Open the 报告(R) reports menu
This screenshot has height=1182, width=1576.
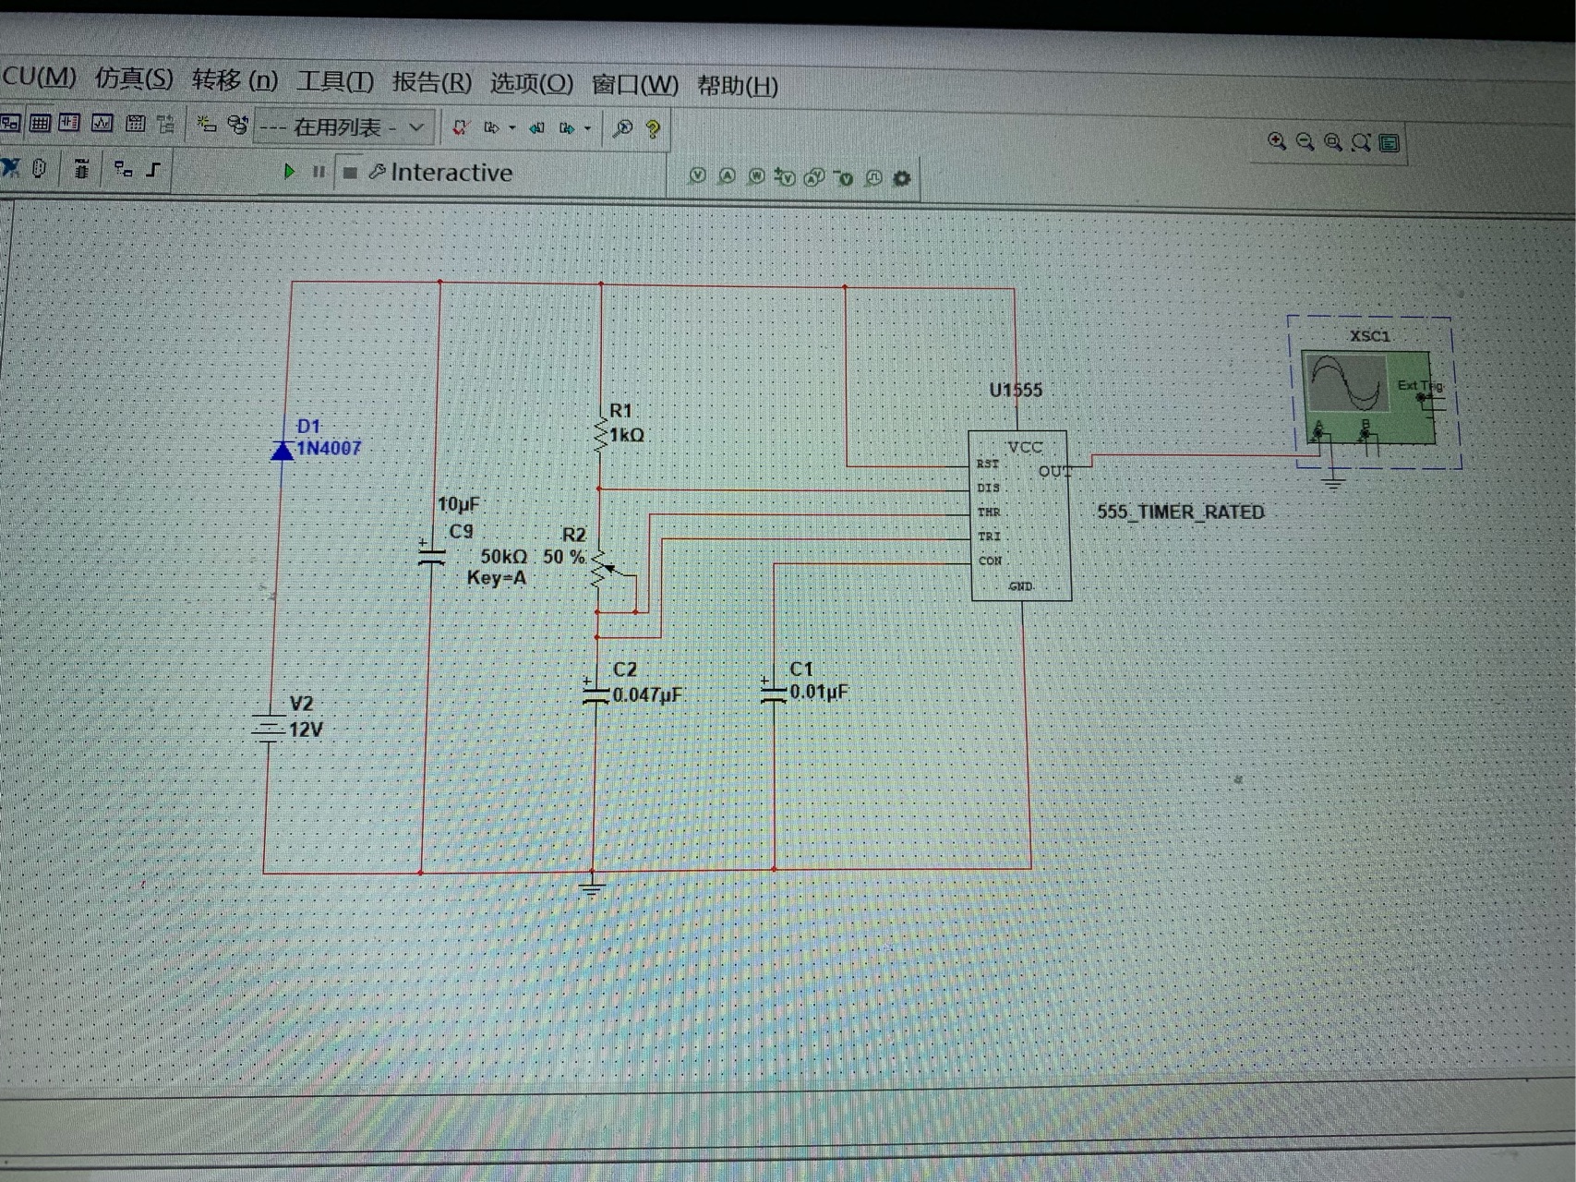pyautogui.click(x=431, y=82)
